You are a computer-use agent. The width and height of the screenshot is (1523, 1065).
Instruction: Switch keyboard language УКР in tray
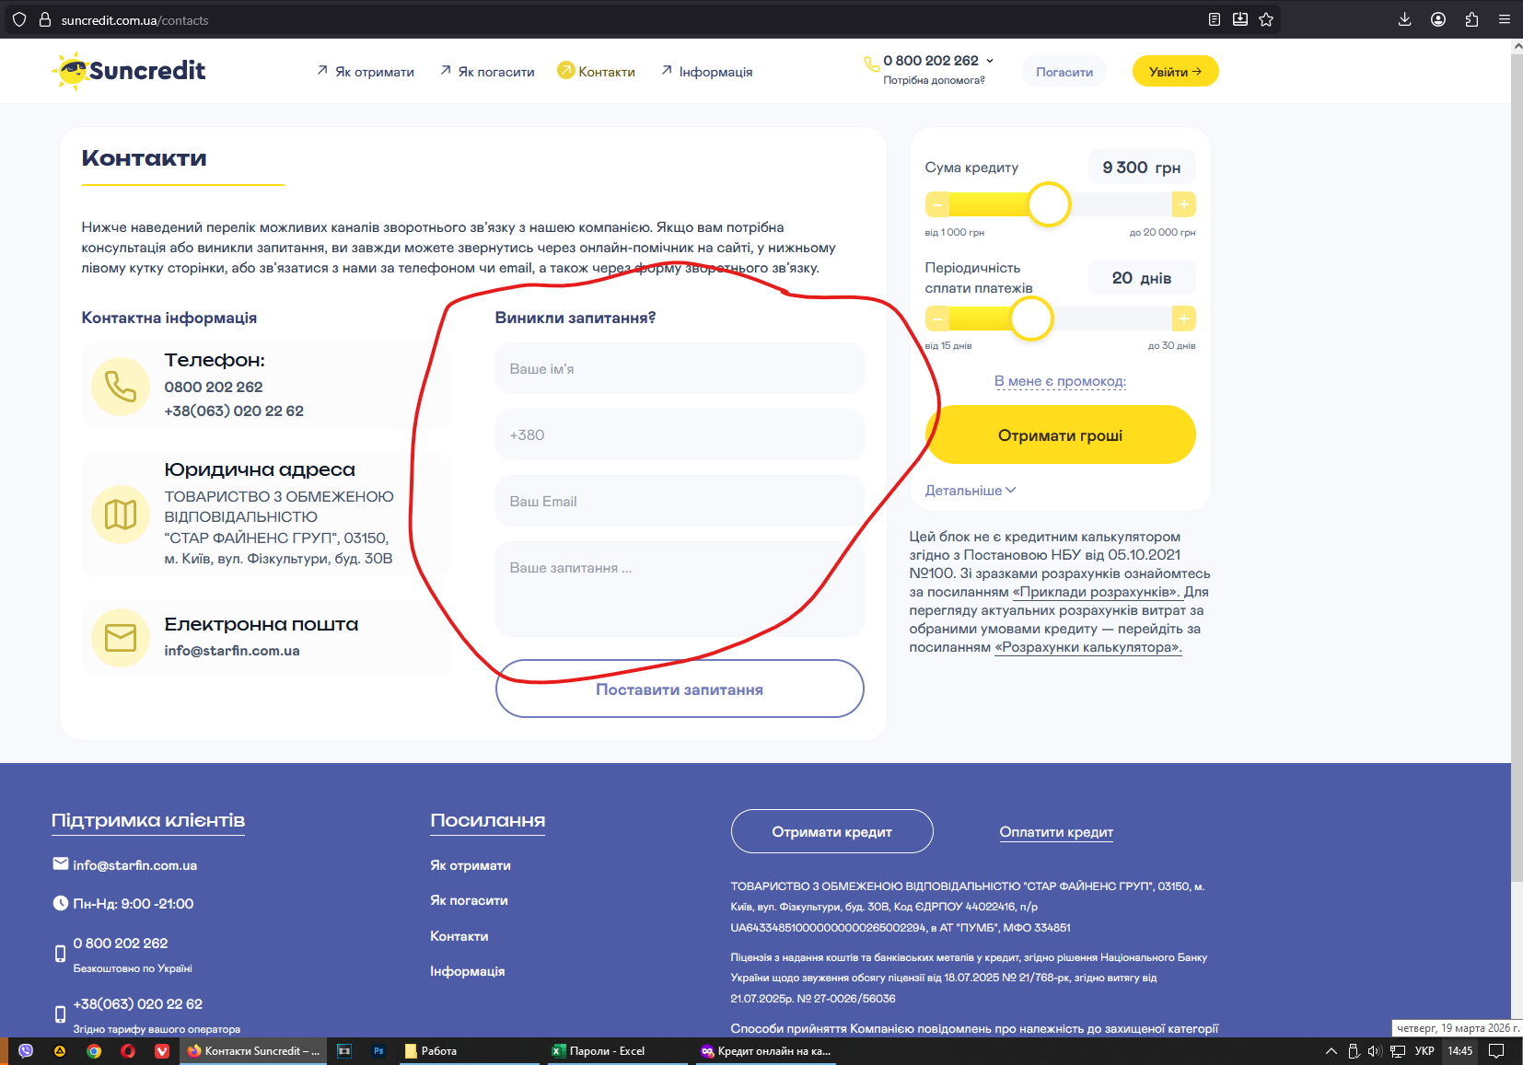pyautogui.click(x=1424, y=1051)
